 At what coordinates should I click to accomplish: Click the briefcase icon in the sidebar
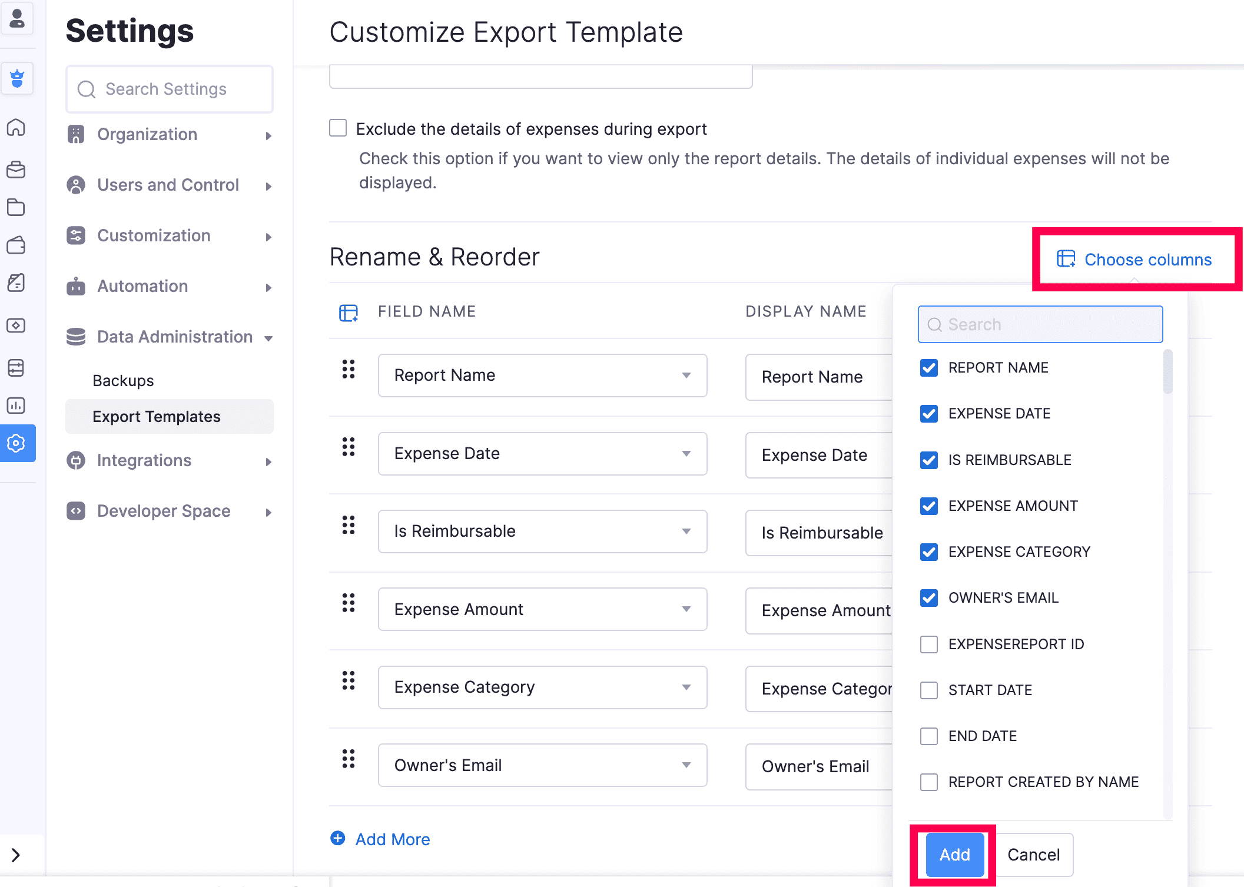click(x=17, y=170)
